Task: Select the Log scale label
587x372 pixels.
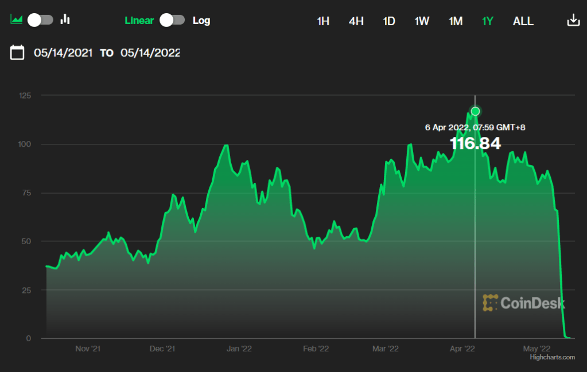Action: click(x=201, y=21)
